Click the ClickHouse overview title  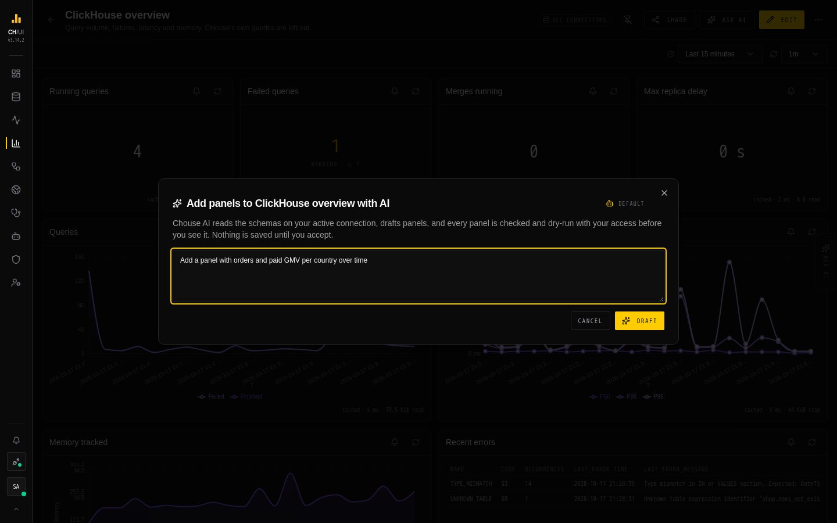pos(117,15)
